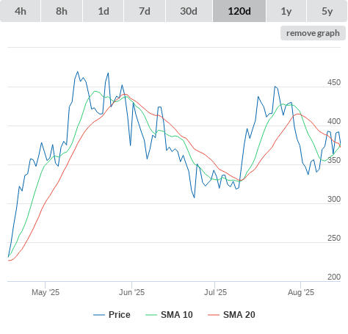Switch to the 8h time range
The height and width of the screenshot is (334, 348).
(62, 11)
